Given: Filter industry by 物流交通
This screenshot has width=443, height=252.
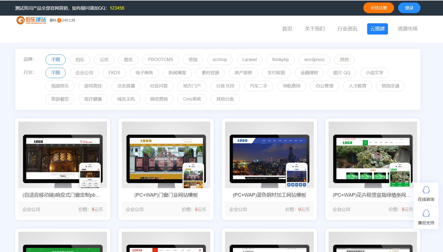Looking at the screenshot, I should tap(390, 86).
